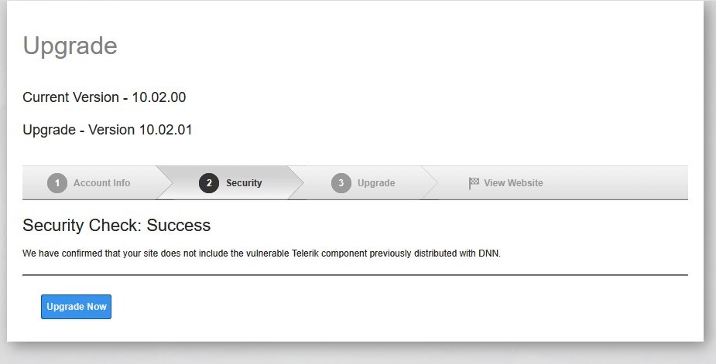Viewport: 716px width, 364px height.
Task: Open the Upgrade step in wizard bar
Action: pyautogui.click(x=376, y=183)
